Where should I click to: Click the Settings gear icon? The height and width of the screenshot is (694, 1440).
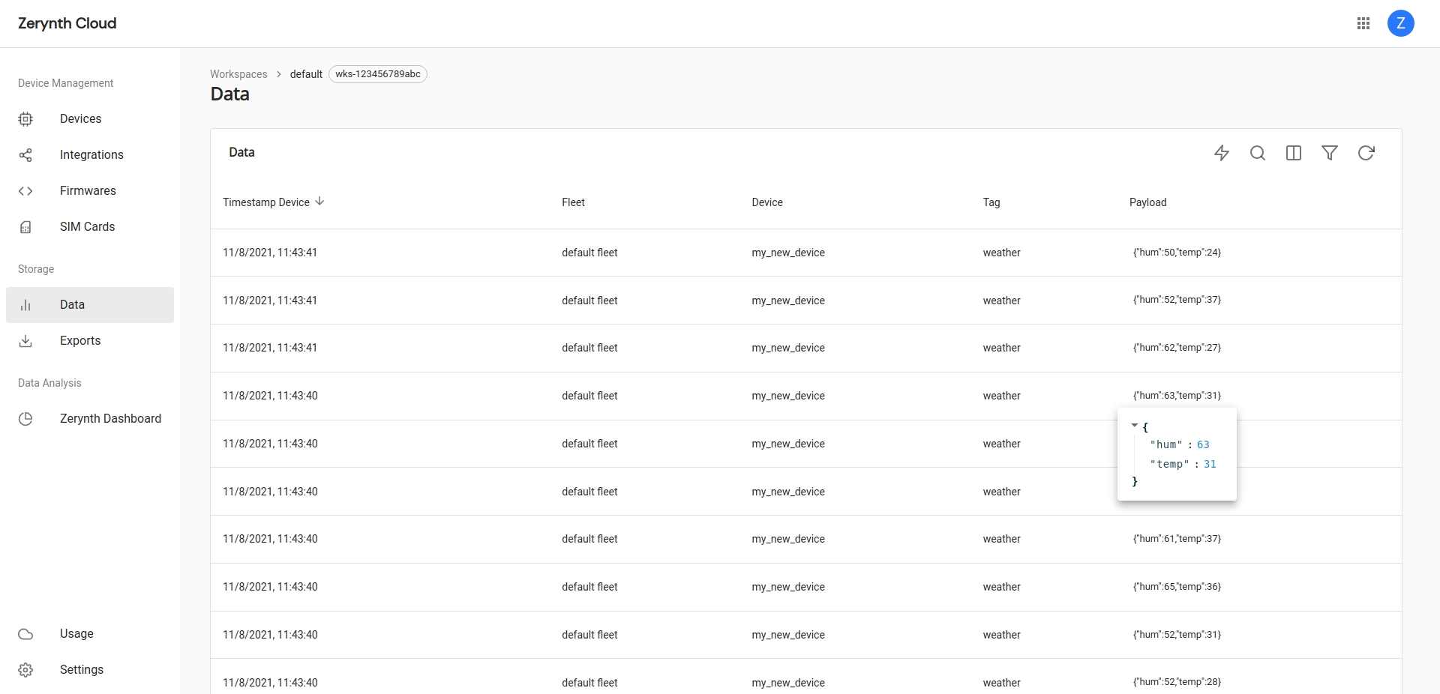click(x=25, y=670)
